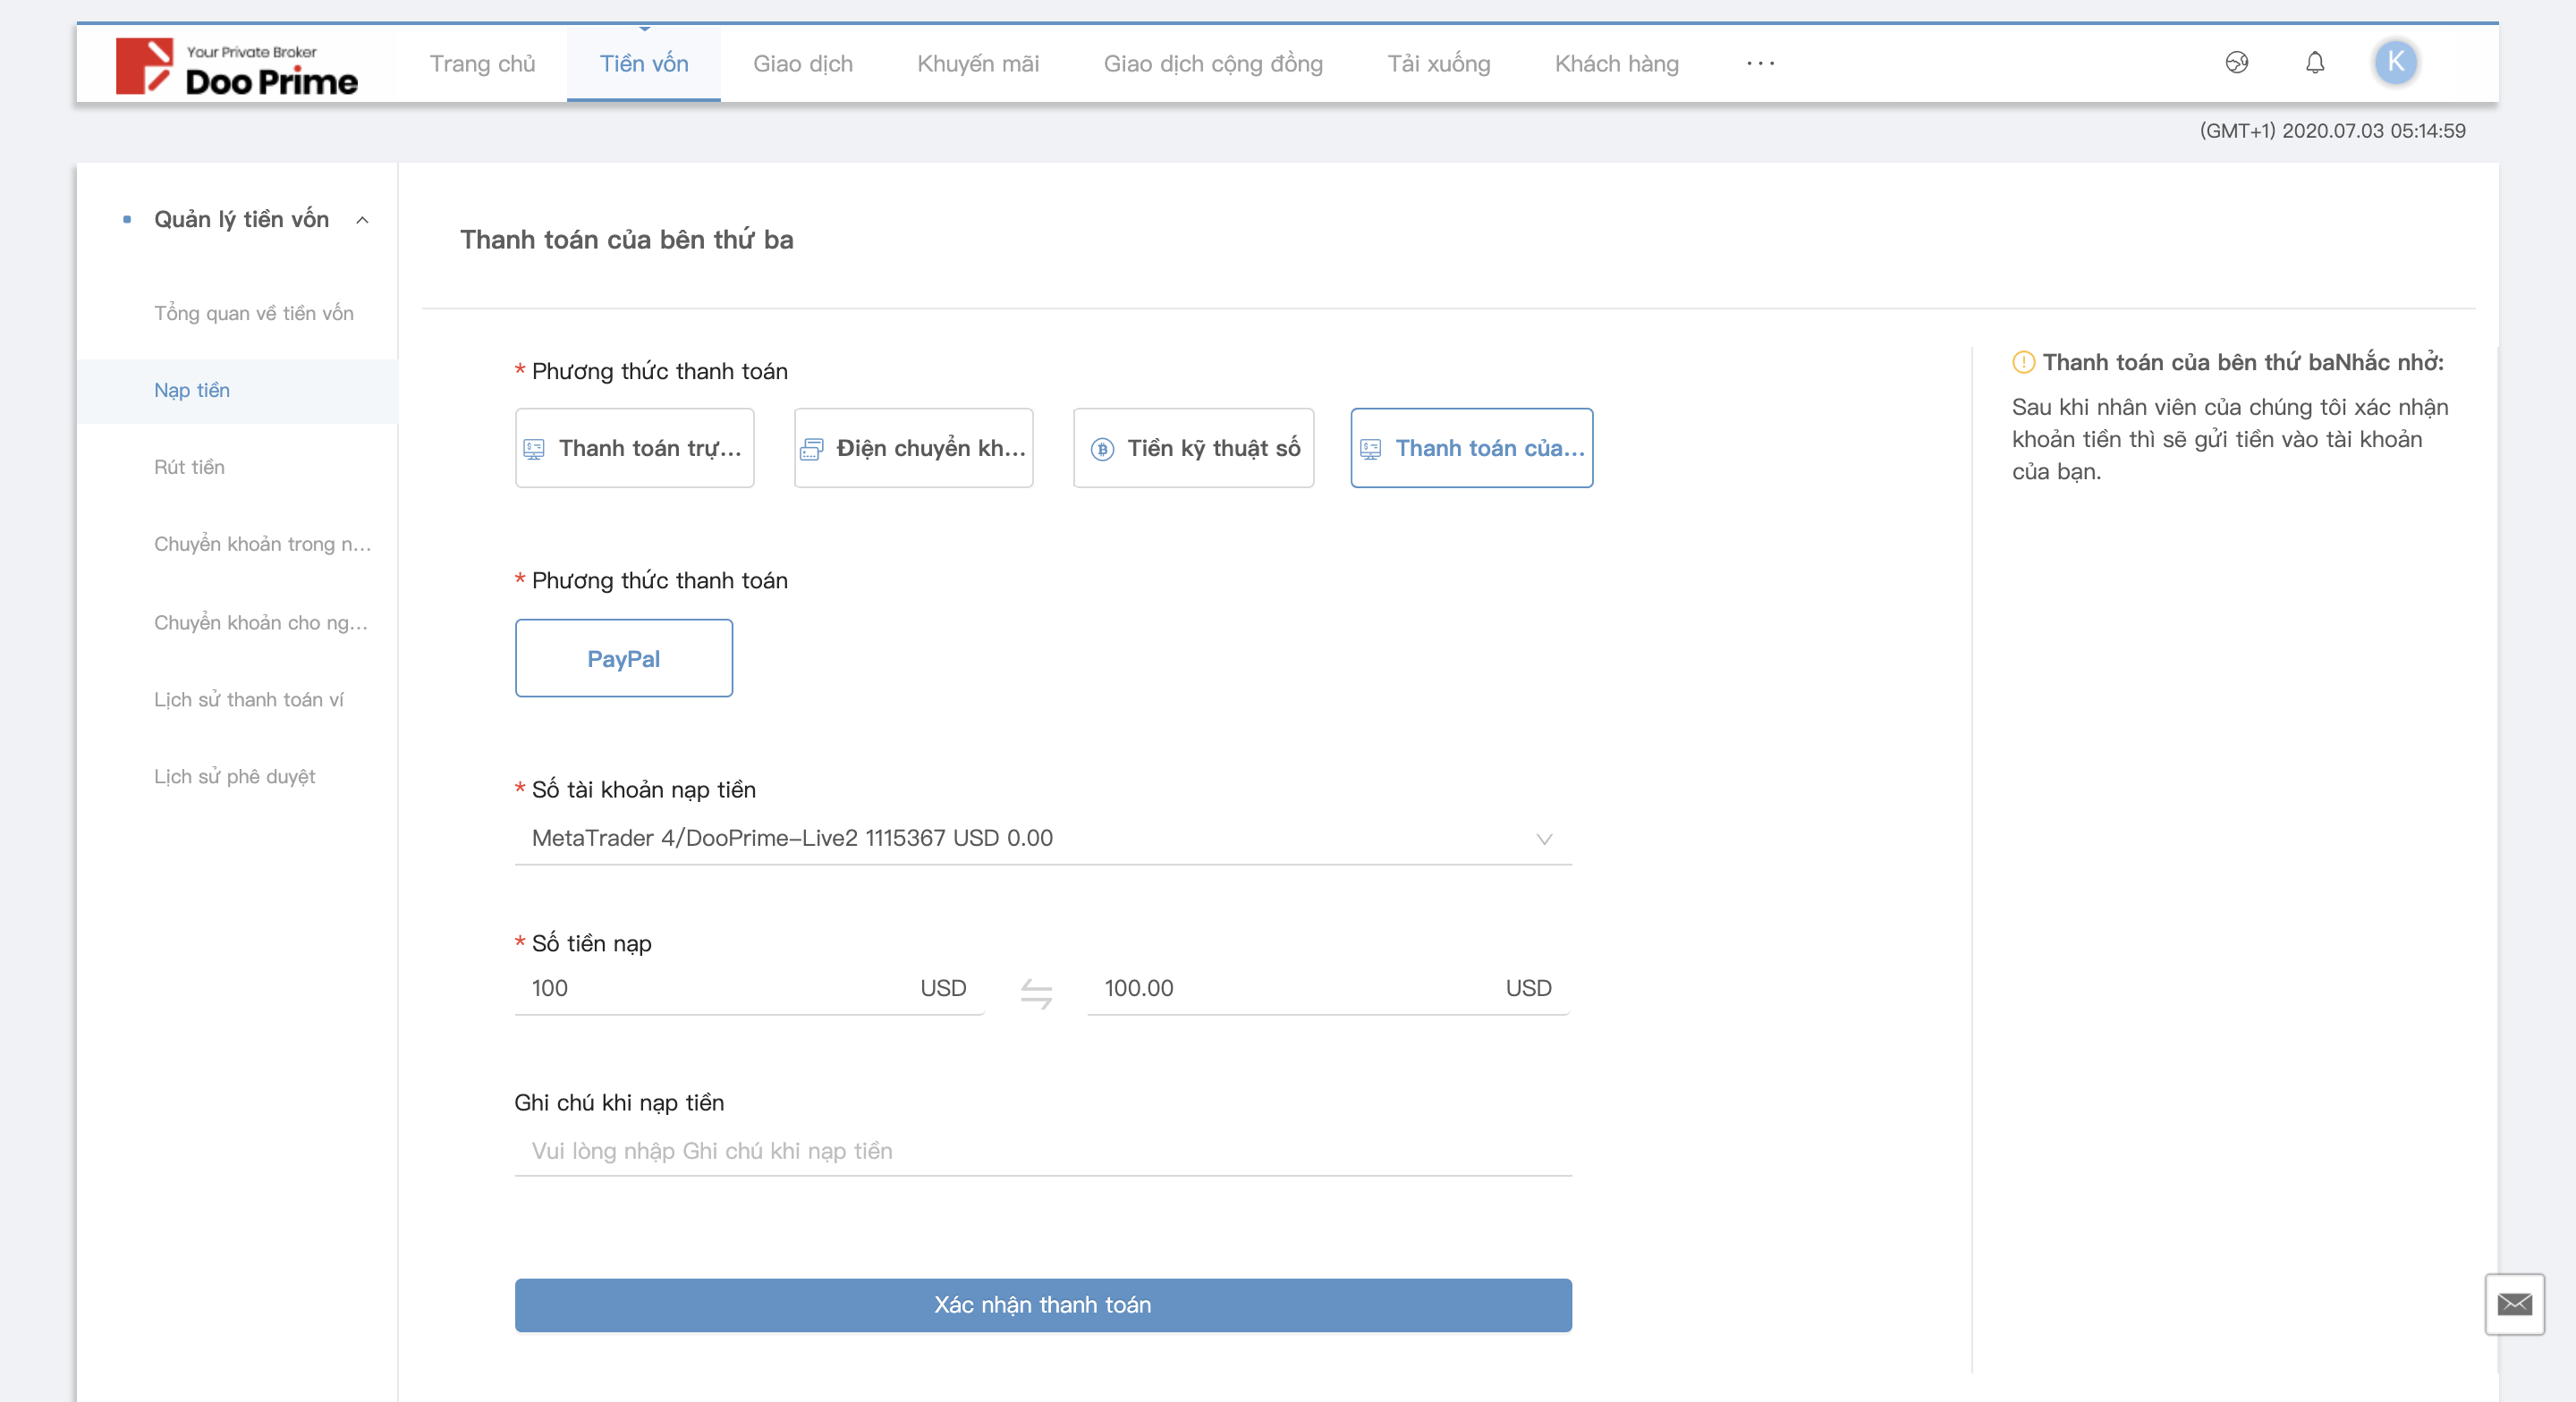Collapse the 'Quản lý tiền vốn' section
Image resolution: width=2576 pixels, height=1402 pixels.
pos(362,220)
